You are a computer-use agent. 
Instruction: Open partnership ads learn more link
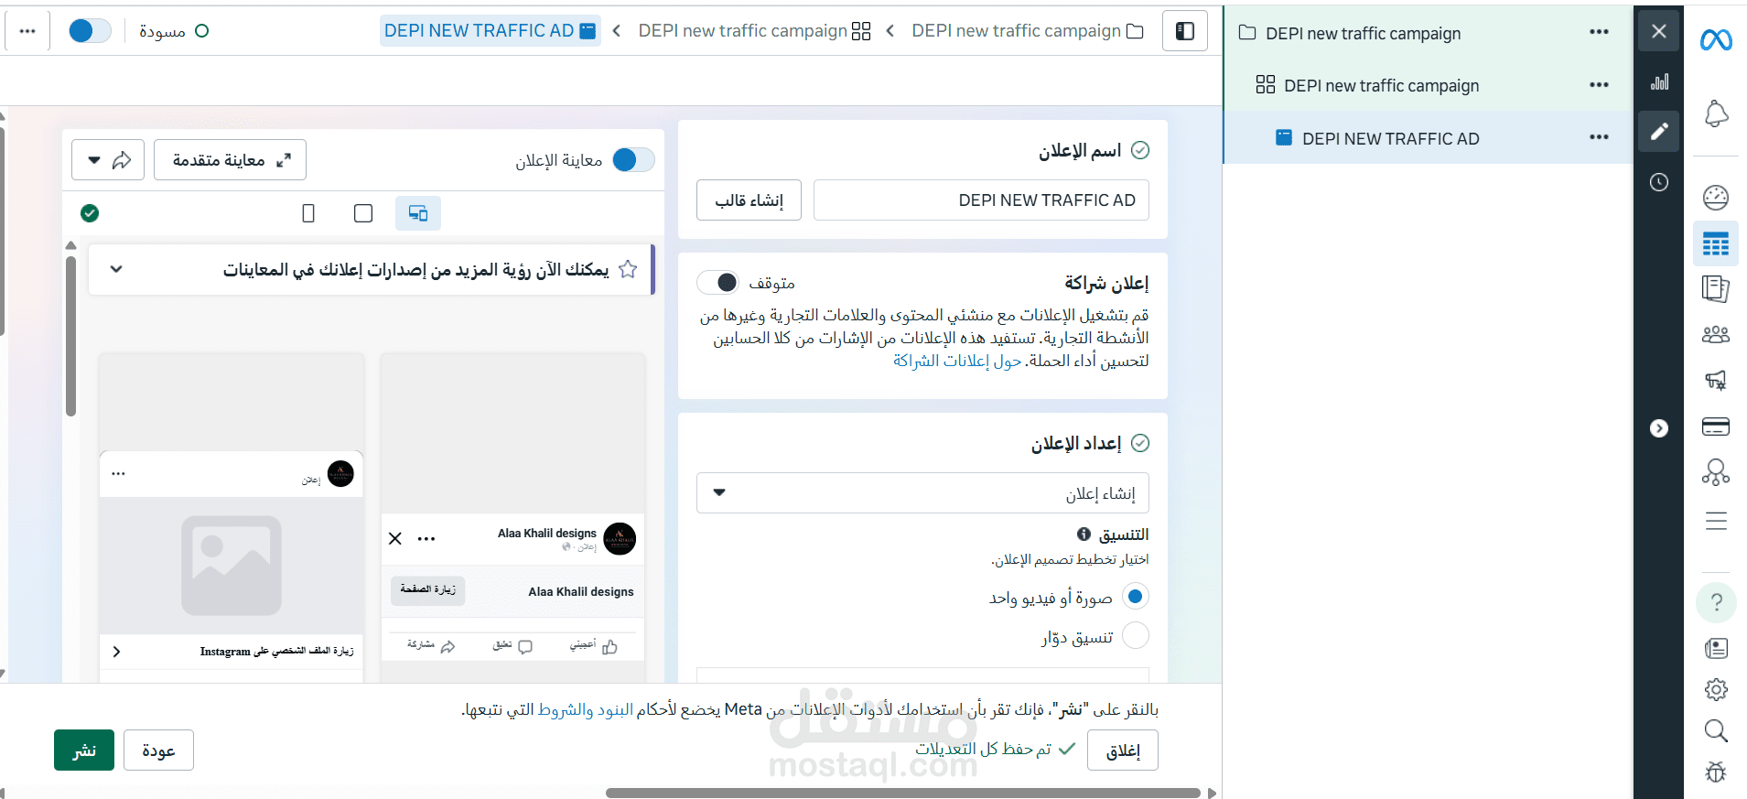957,361
